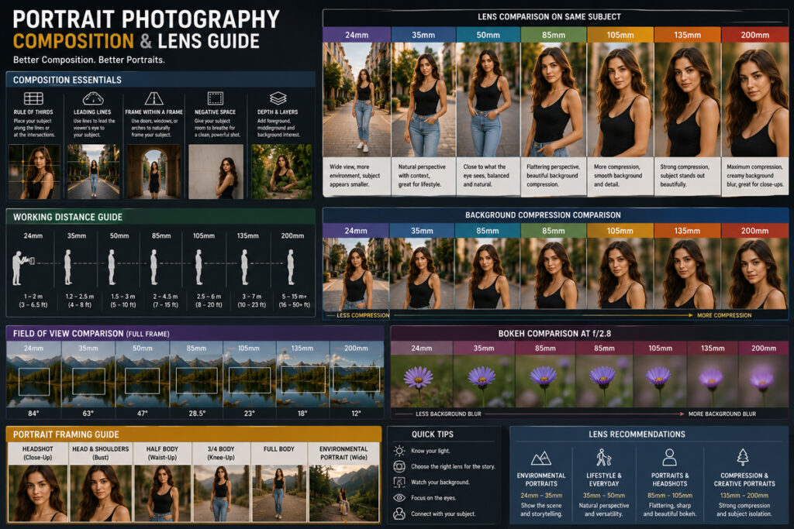
Task: Select the 24mm landscape in Field of View Comparison
Action: coord(33,380)
